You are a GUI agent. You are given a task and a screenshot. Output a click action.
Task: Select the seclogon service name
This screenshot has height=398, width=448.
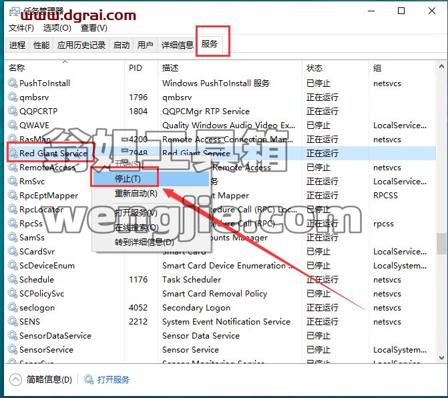click(37, 308)
